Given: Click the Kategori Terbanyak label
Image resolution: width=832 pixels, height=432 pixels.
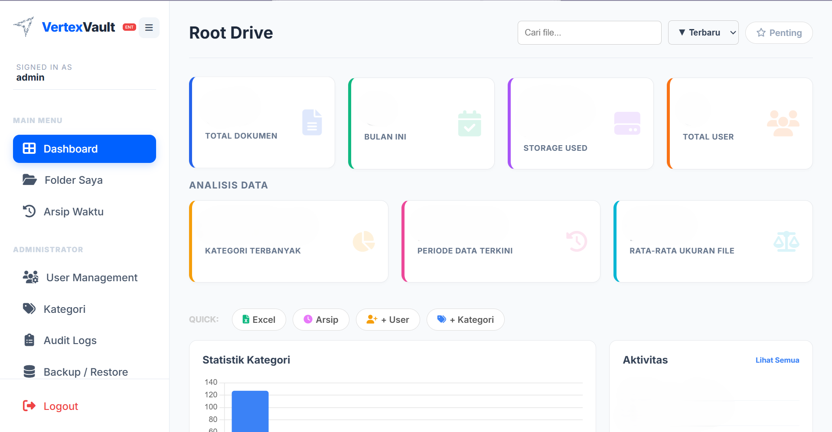Looking at the screenshot, I should (253, 251).
